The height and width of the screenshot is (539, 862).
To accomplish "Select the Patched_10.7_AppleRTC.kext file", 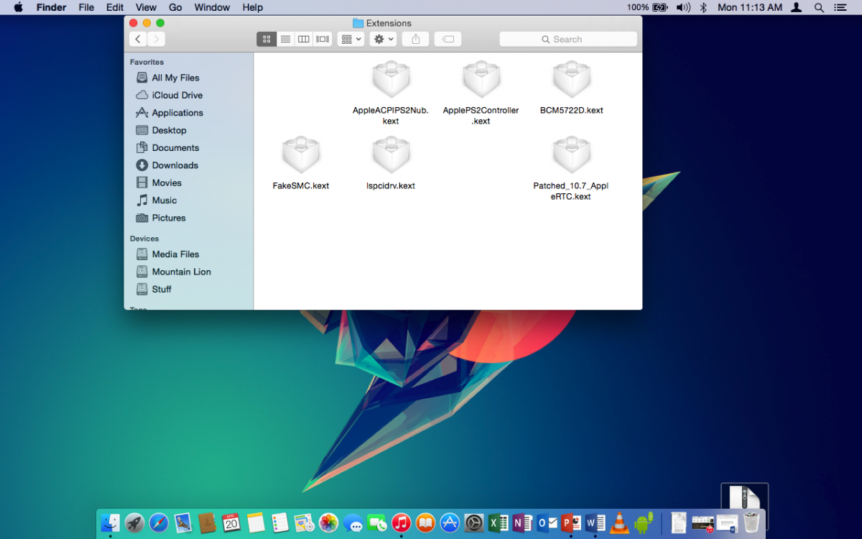I will click(572, 155).
